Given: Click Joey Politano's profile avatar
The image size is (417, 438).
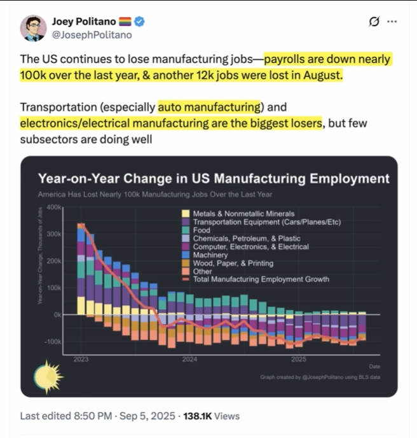Looking at the screenshot, I should click(x=33, y=28).
